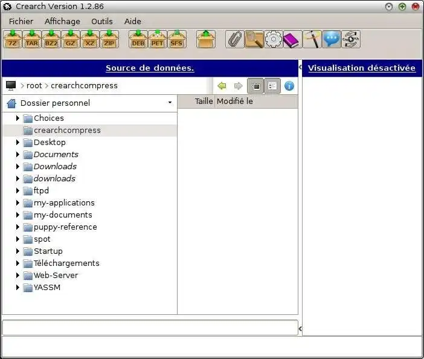Expand the Choices folder

tap(18, 118)
